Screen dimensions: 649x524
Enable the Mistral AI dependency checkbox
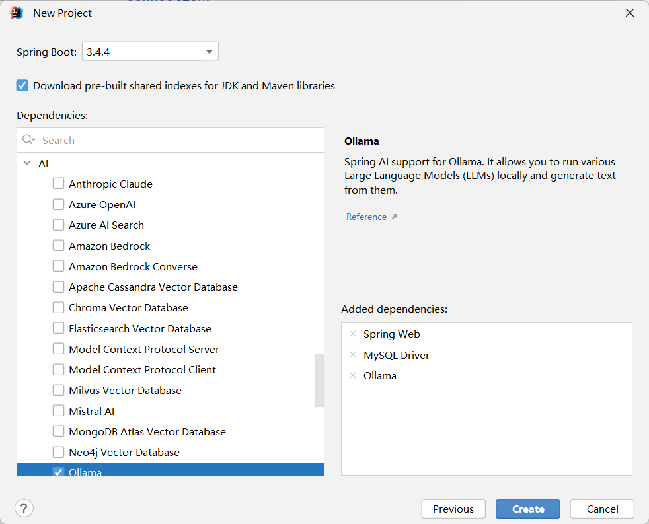(x=59, y=411)
